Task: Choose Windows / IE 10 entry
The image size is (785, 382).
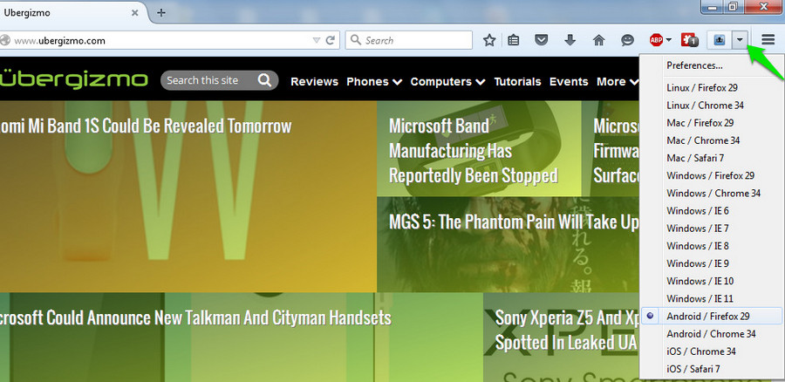Action: pos(712,281)
